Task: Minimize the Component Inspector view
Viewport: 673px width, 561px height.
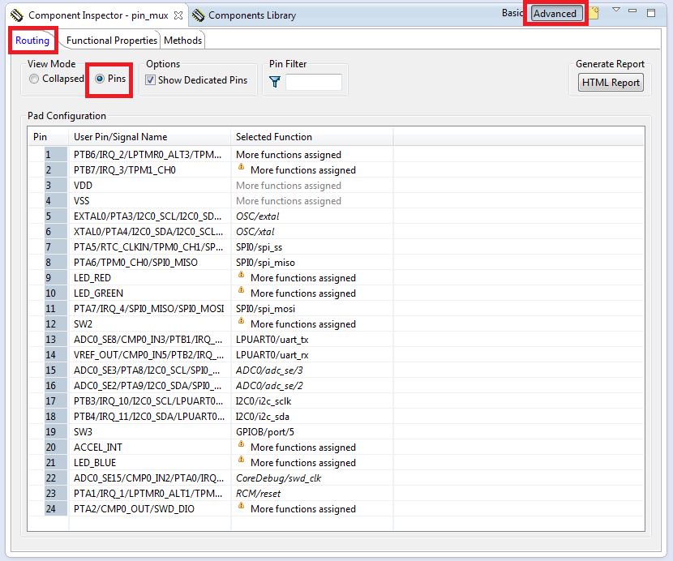Action: (x=632, y=11)
